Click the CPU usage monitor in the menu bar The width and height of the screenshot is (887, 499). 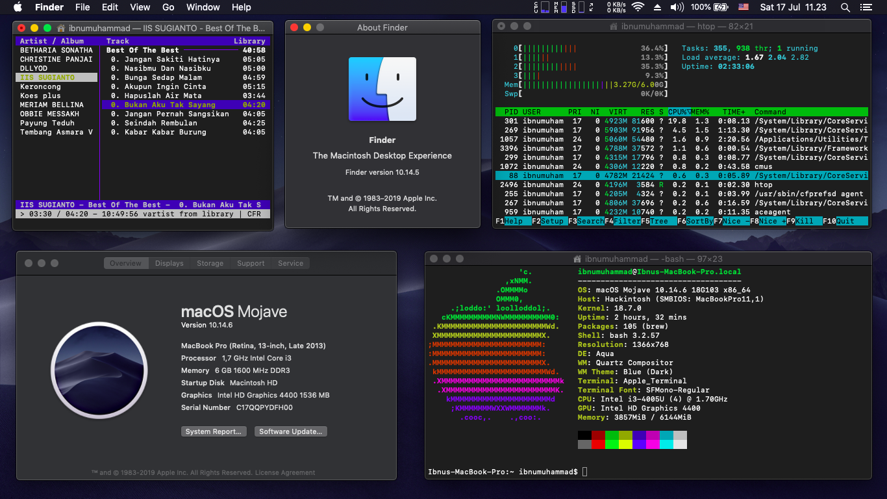tap(540, 8)
